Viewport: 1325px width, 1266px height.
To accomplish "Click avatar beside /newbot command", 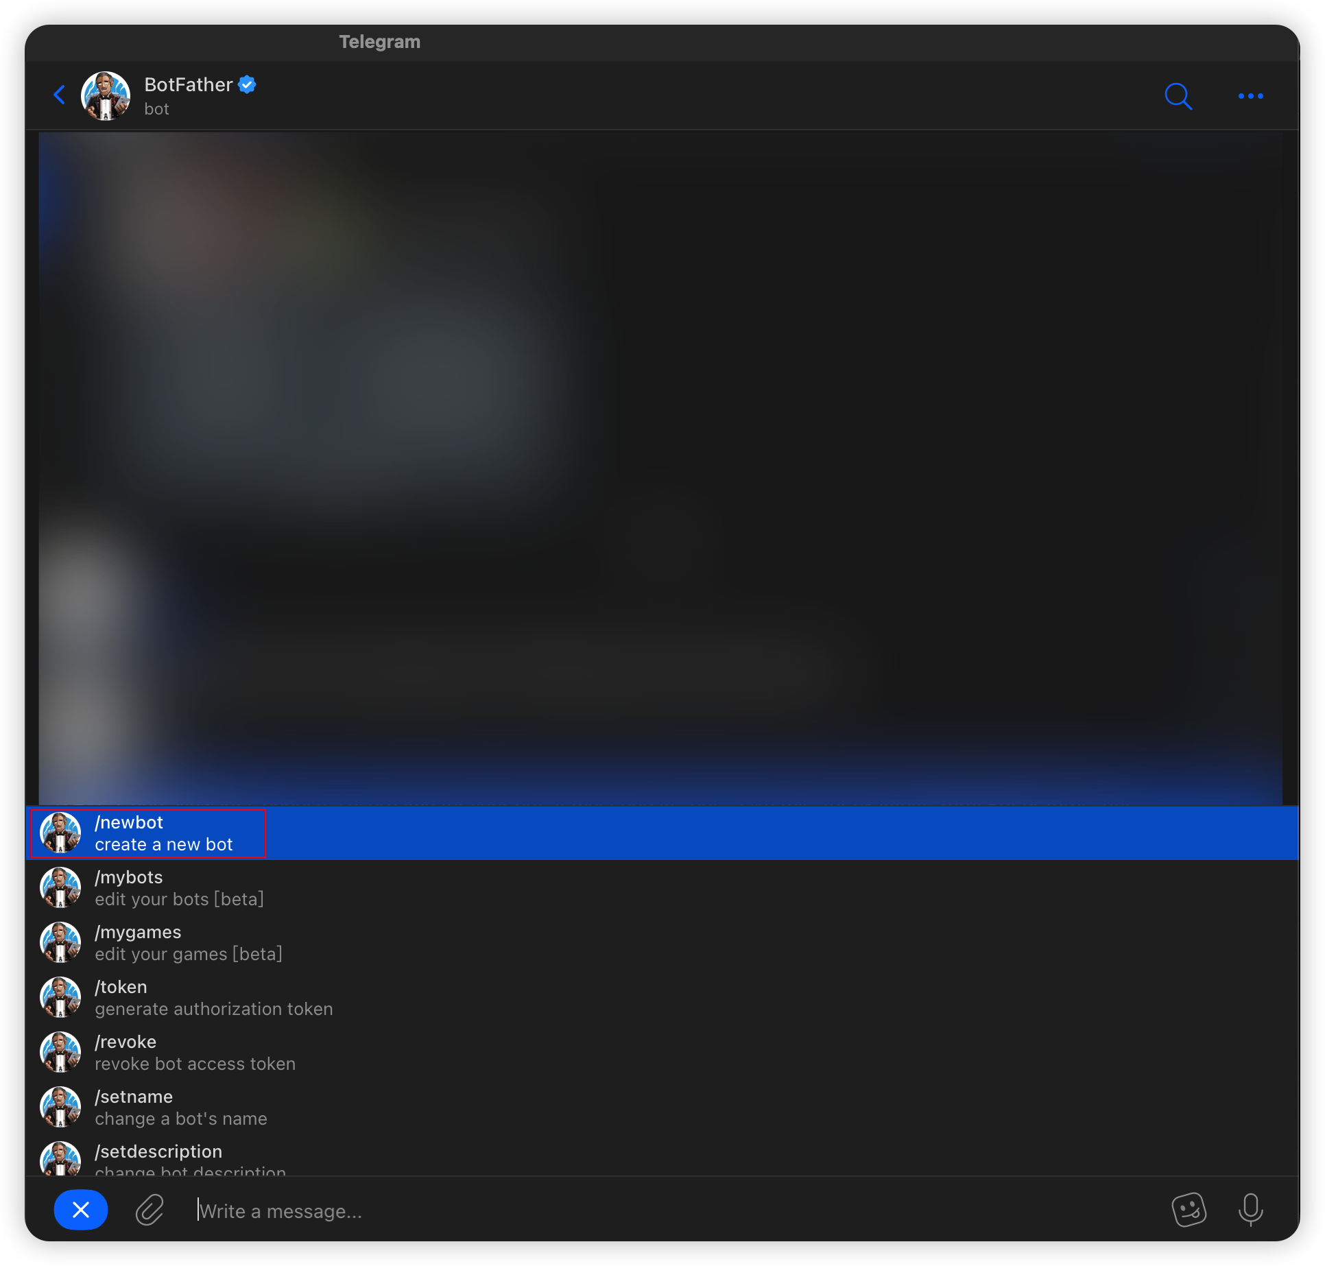I will (x=60, y=833).
